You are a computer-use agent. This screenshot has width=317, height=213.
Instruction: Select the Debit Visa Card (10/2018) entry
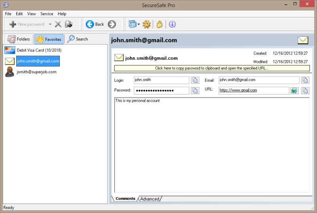39,50
